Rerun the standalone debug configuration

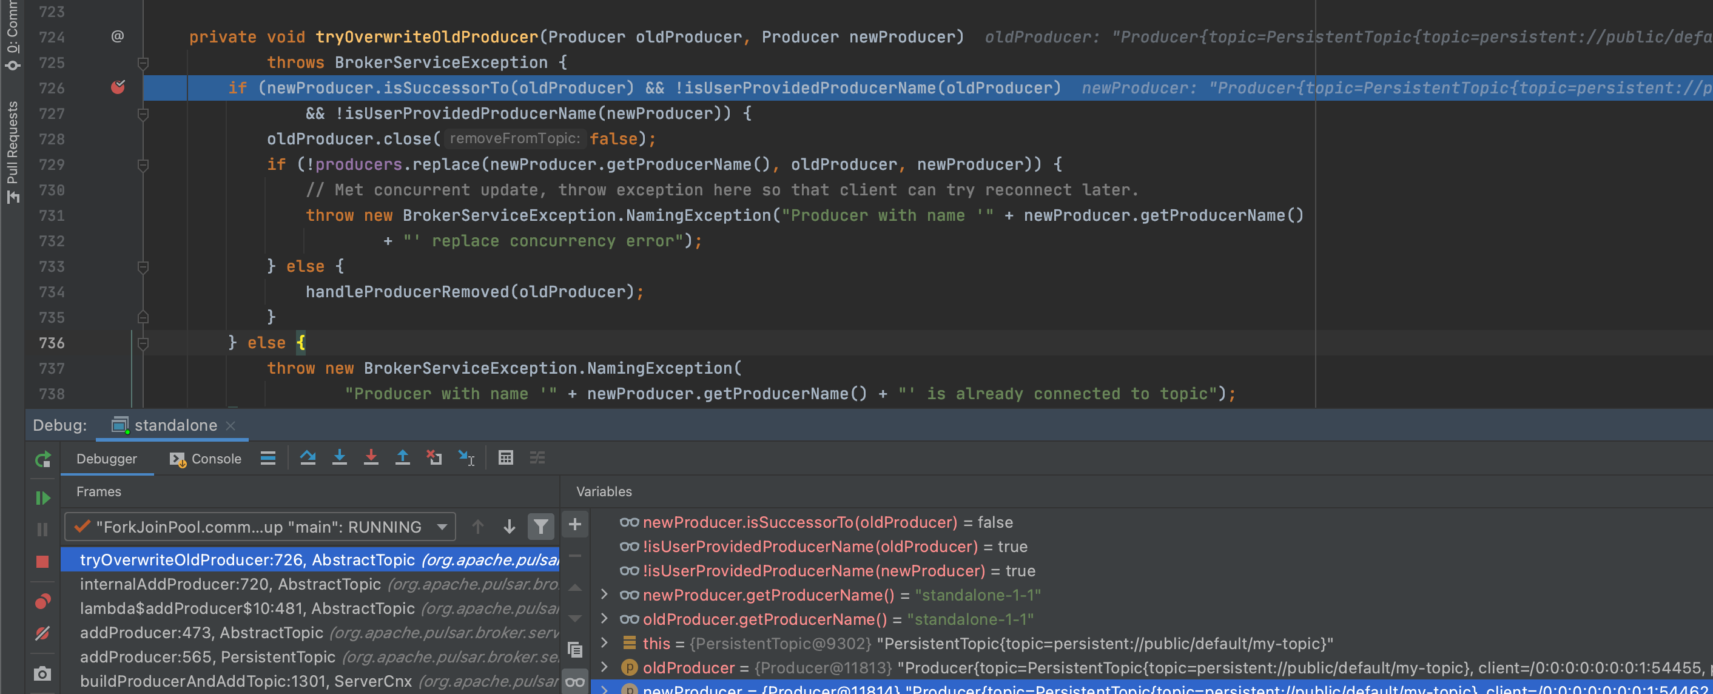[x=42, y=459]
